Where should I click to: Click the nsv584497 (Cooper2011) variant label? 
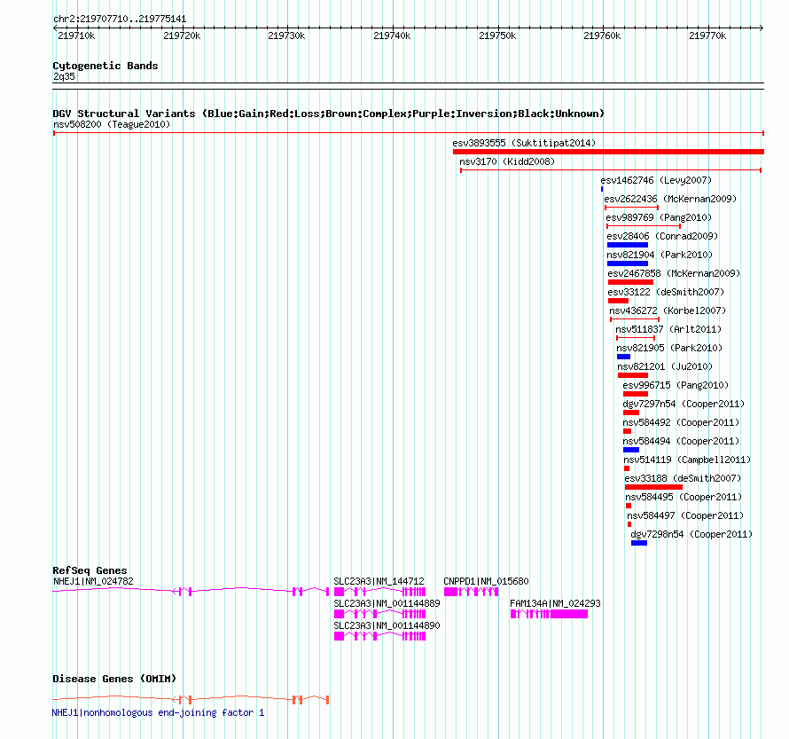point(685,515)
